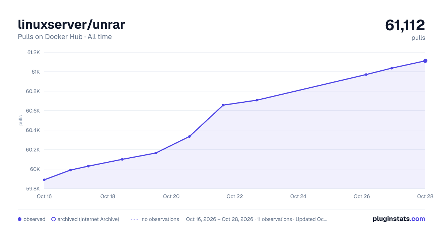
Task: Click the 60K y-axis label
Action: pyautogui.click(x=35, y=169)
